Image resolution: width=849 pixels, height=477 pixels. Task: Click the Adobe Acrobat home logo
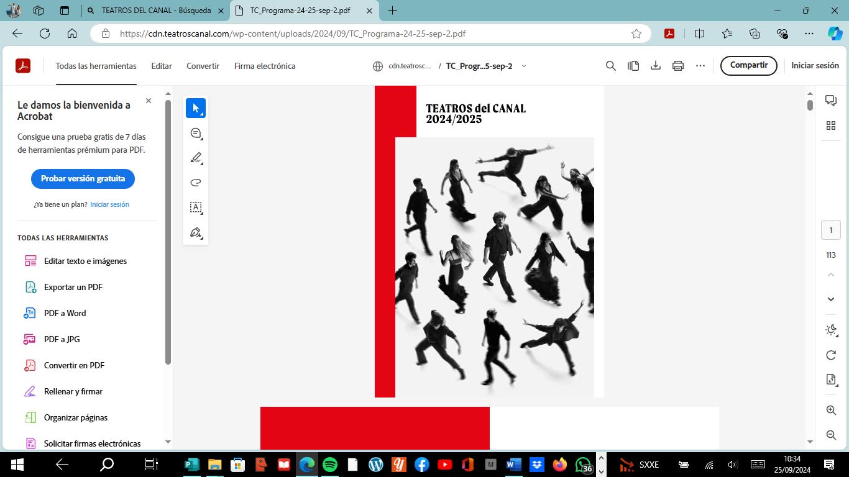click(23, 66)
